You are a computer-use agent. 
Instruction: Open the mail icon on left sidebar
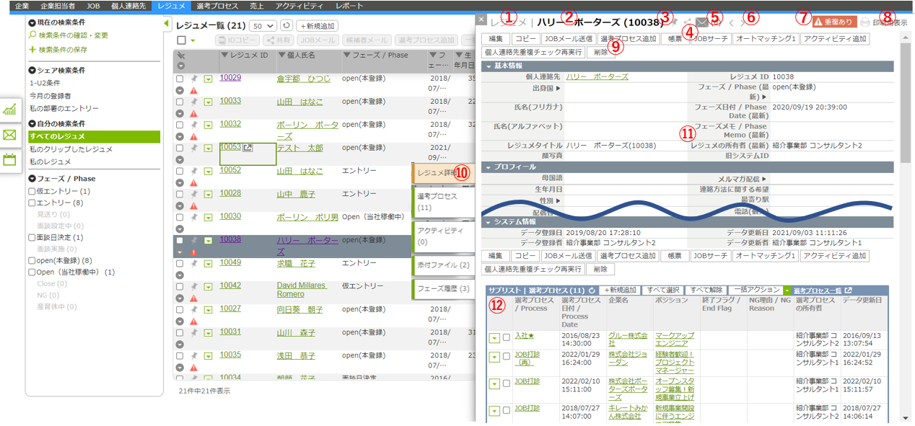(10, 135)
